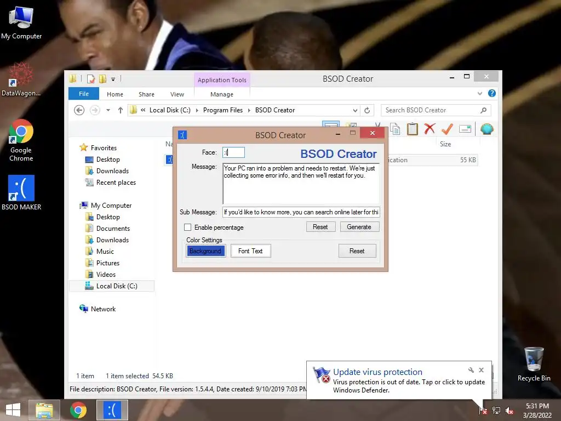The width and height of the screenshot is (561, 421).
Task: Click the muted volume tray icon
Action: tap(510, 411)
